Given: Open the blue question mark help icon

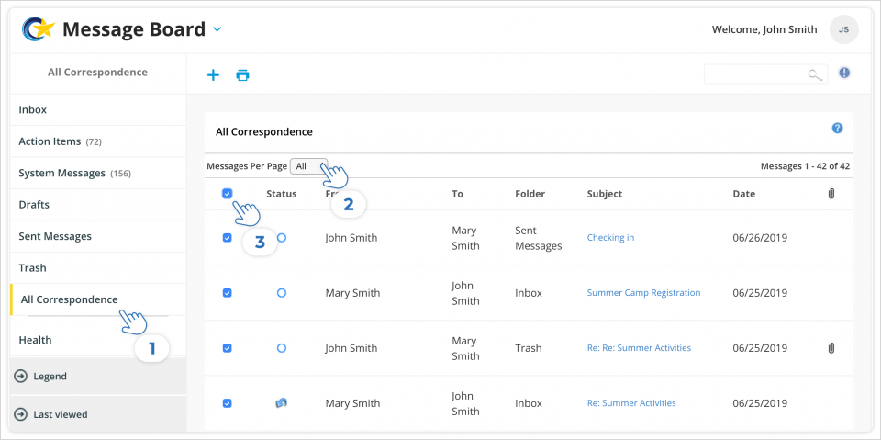Looking at the screenshot, I should click(x=837, y=129).
